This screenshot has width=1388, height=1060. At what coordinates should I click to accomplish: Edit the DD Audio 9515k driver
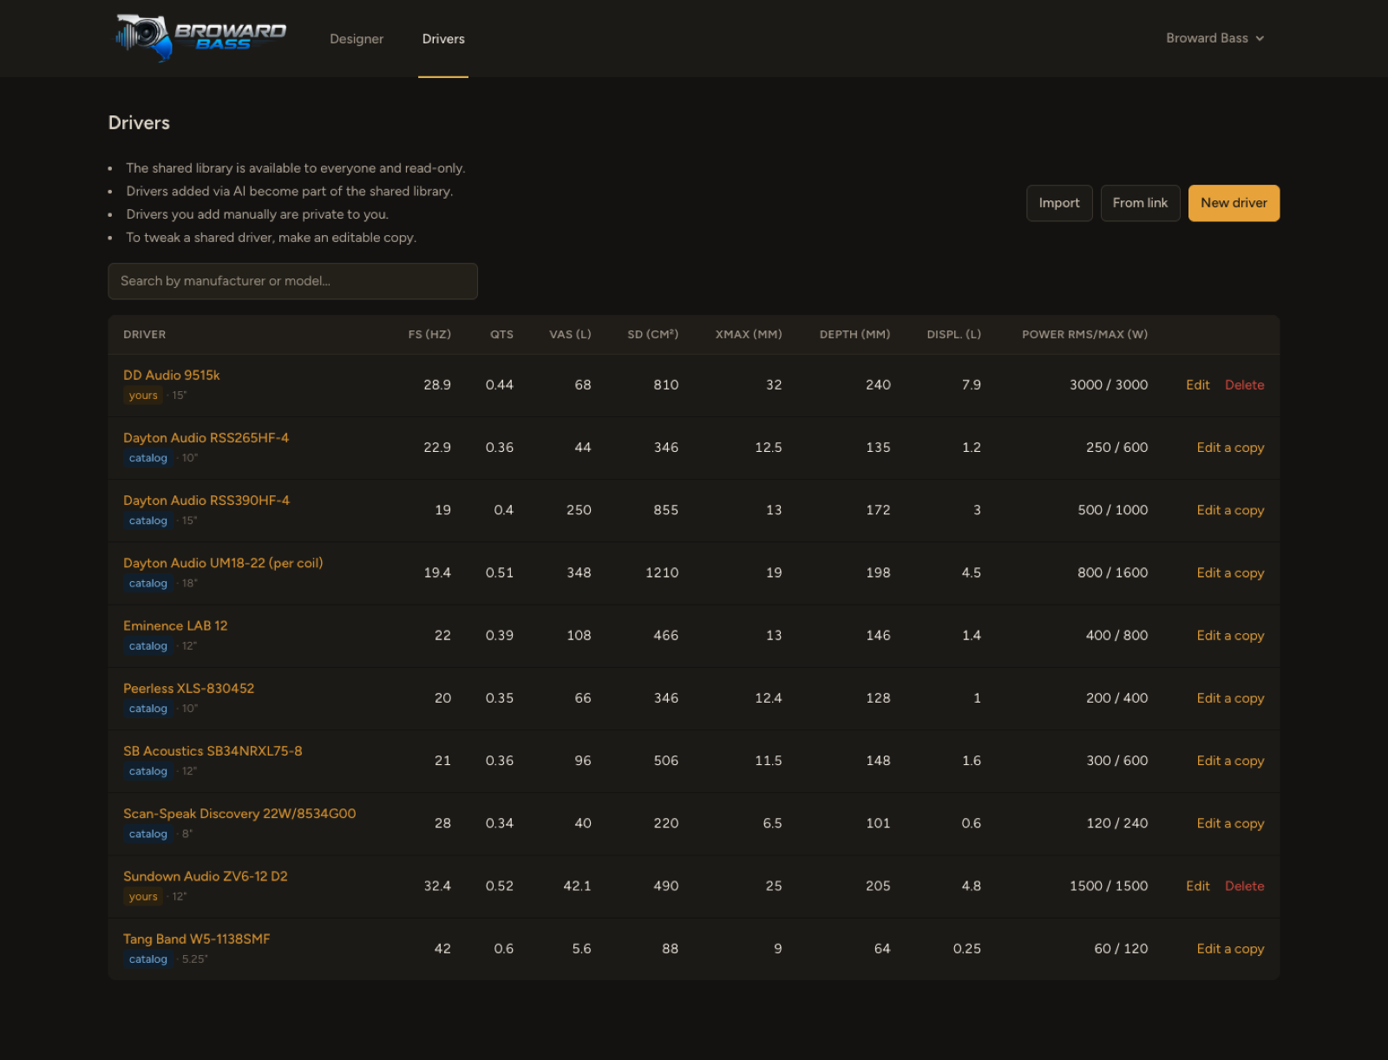(1198, 385)
